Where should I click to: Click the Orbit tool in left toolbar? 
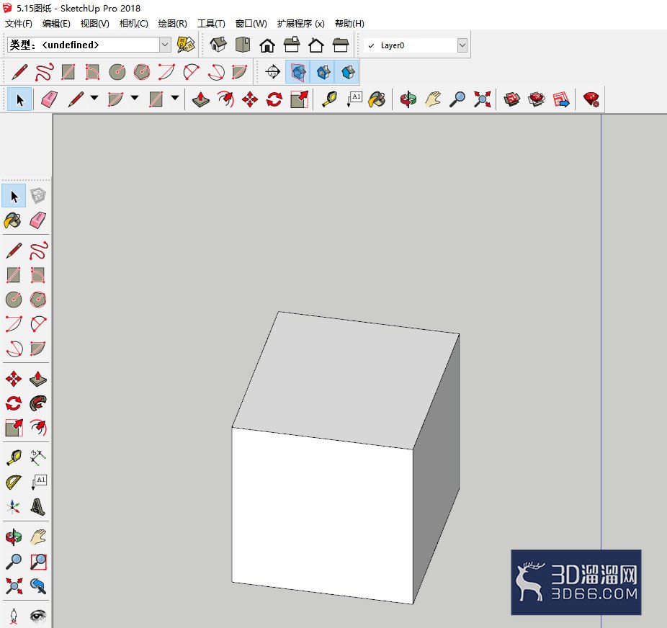click(x=14, y=537)
